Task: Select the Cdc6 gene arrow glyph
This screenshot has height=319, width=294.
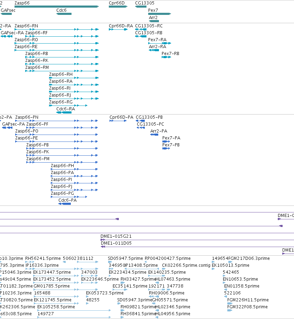Action: coord(64,14)
